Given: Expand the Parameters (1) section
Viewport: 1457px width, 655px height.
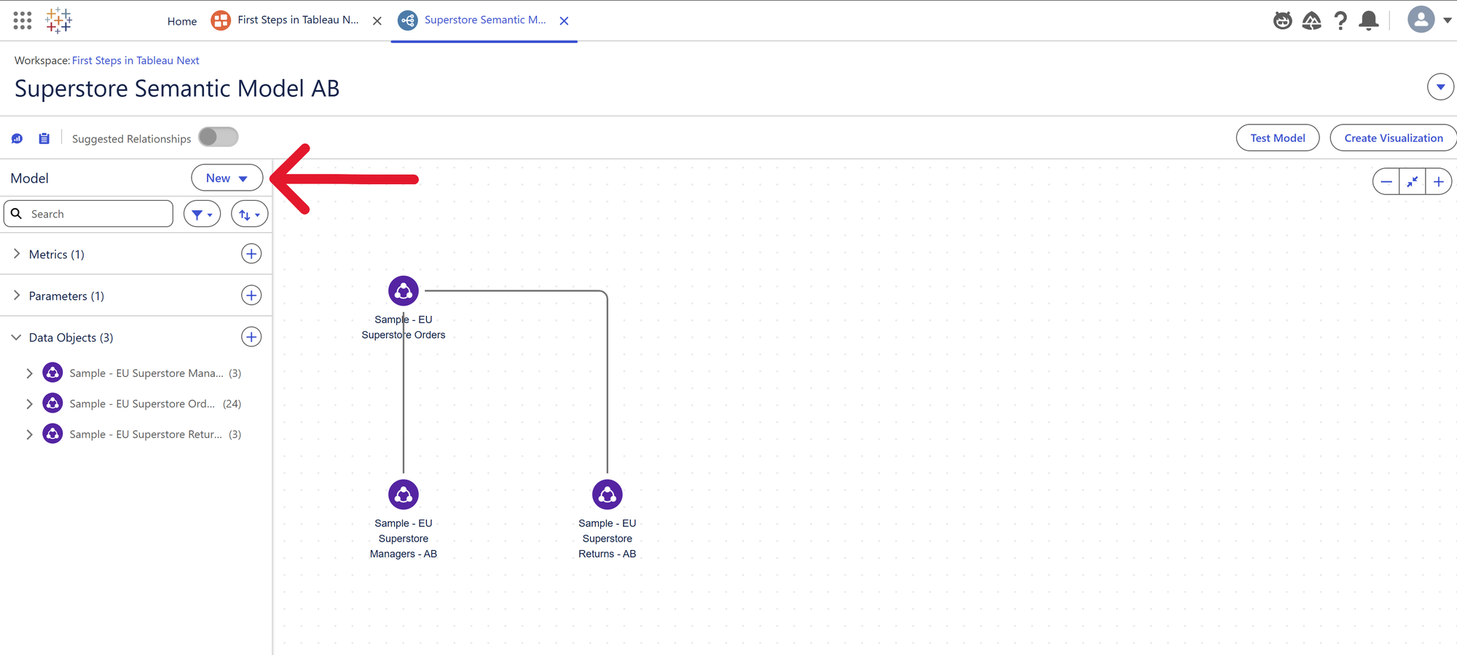Looking at the screenshot, I should 17,295.
